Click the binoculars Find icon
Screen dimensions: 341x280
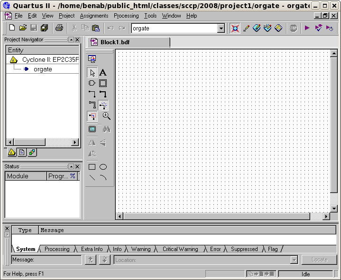pos(107,129)
